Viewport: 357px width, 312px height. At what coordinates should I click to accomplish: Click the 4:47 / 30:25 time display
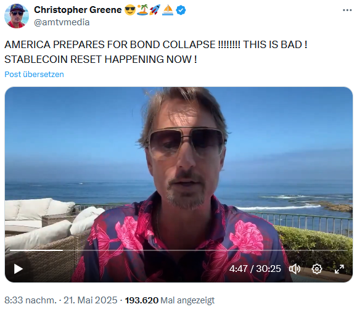click(255, 269)
